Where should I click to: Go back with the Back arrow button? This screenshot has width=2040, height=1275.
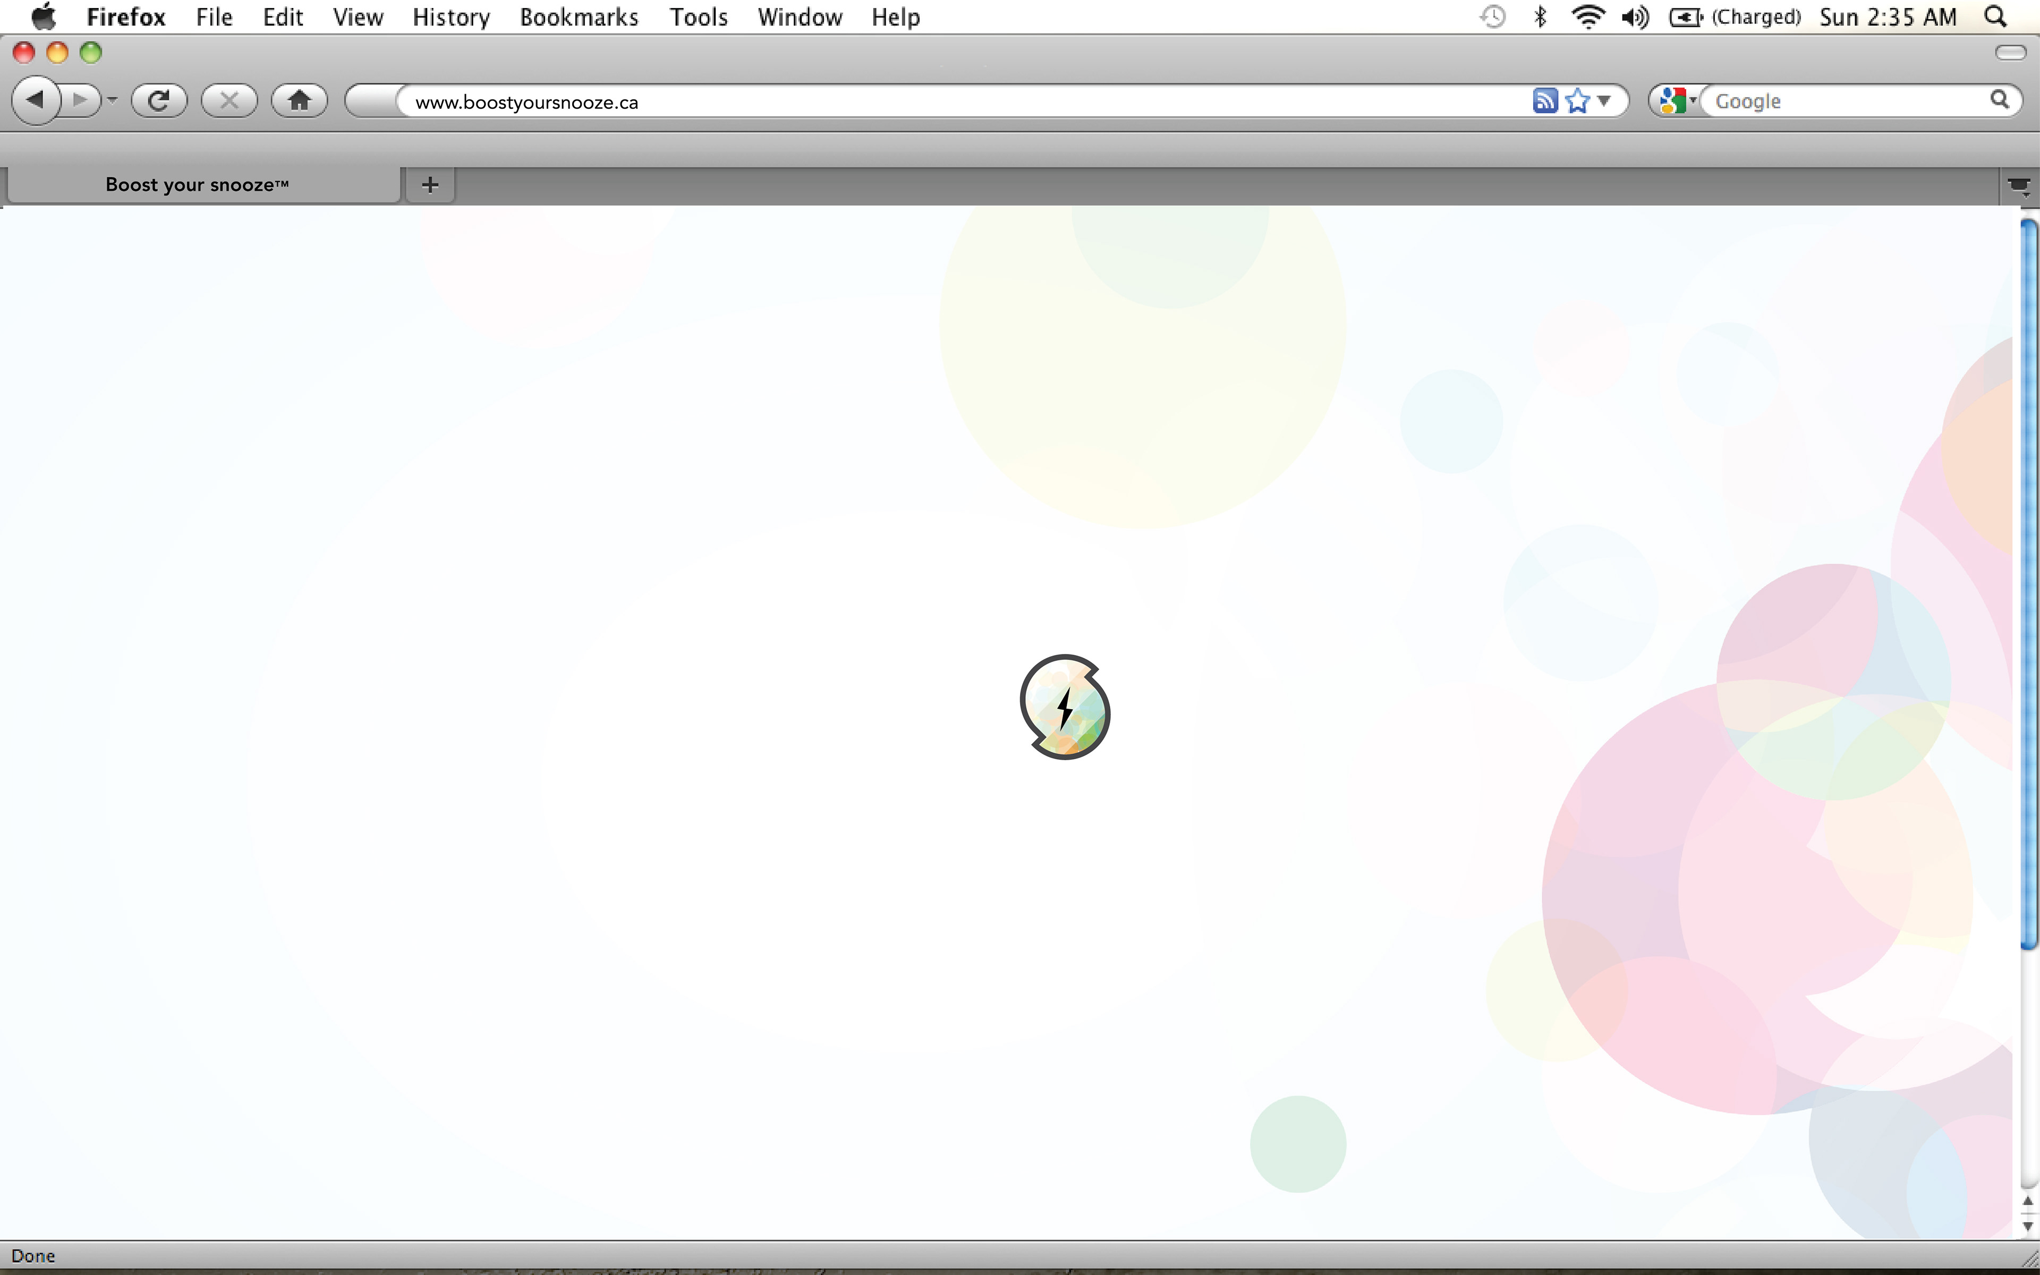click(x=36, y=100)
